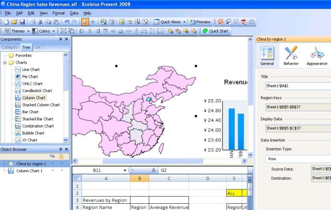Select the Pie Chart component icon
This screenshot has height=210, width=331.
[18, 77]
